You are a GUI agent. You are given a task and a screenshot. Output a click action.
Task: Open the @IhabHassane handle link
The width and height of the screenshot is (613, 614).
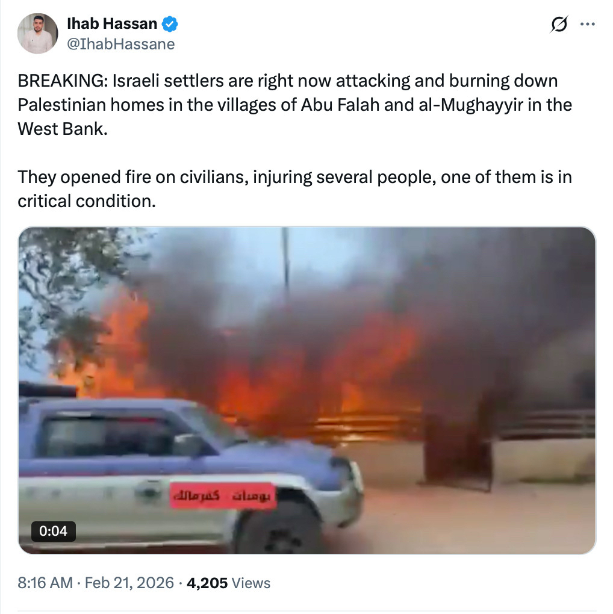[x=120, y=45]
